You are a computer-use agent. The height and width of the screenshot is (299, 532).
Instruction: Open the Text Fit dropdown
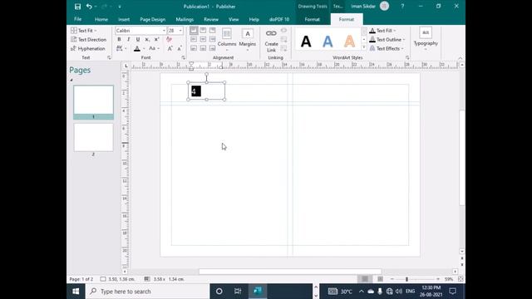click(x=84, y=31)
